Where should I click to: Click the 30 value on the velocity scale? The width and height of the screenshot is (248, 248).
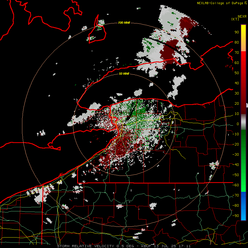237,93
